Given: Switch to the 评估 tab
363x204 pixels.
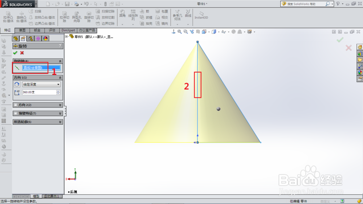Looking at the screenshot, I should (x=52, y=30).
